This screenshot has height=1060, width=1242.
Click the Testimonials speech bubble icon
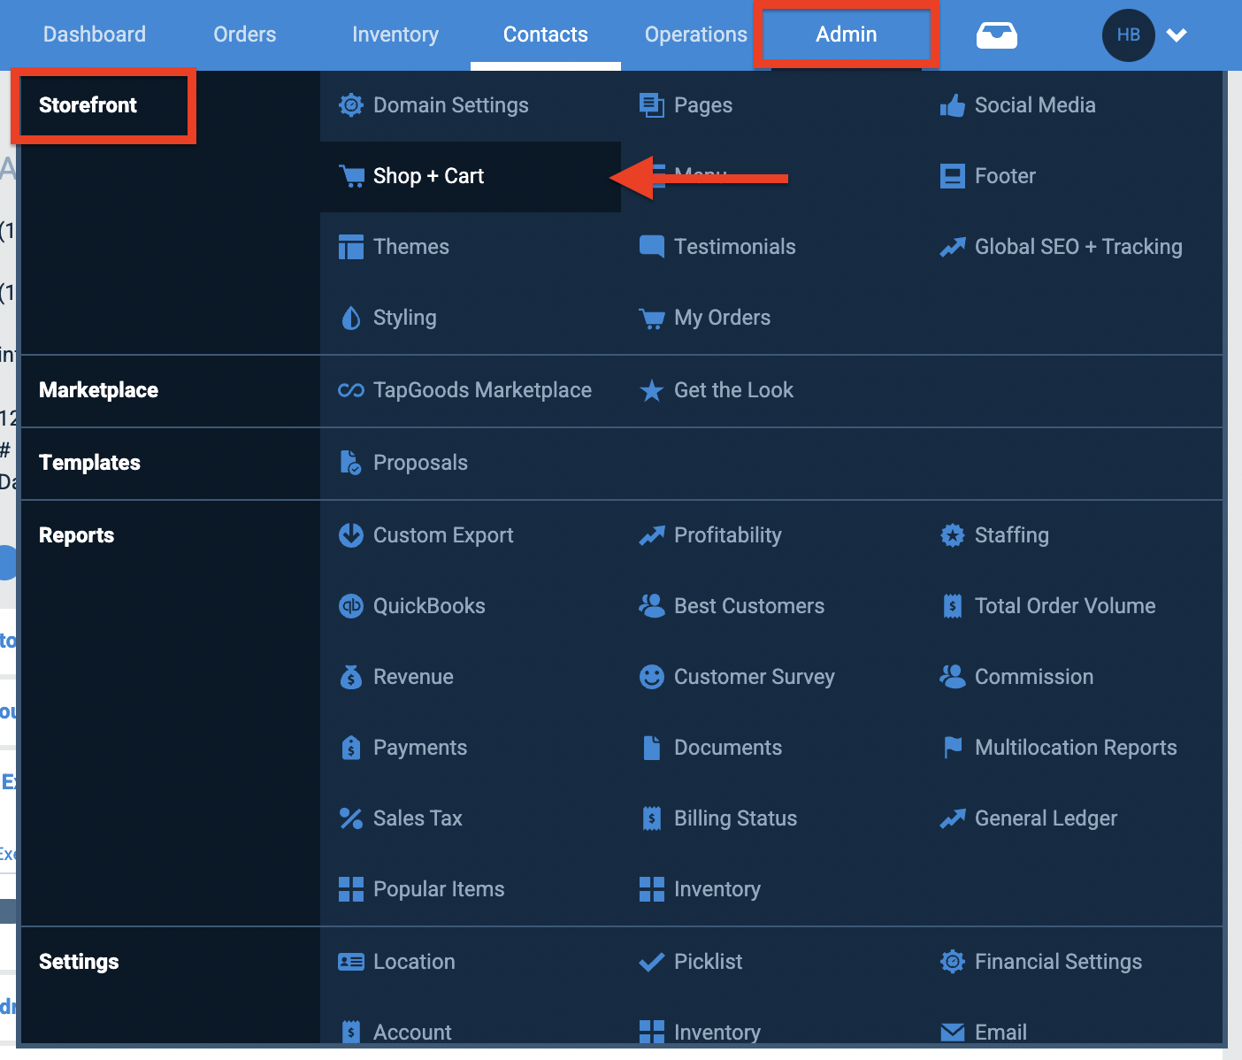pyautogui.click(x=652, y=247)
